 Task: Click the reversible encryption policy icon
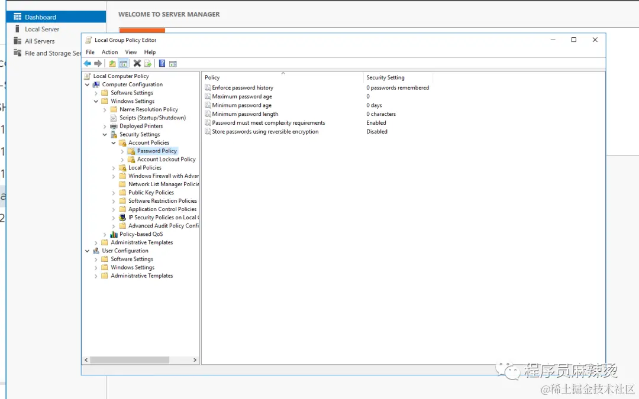208,131
